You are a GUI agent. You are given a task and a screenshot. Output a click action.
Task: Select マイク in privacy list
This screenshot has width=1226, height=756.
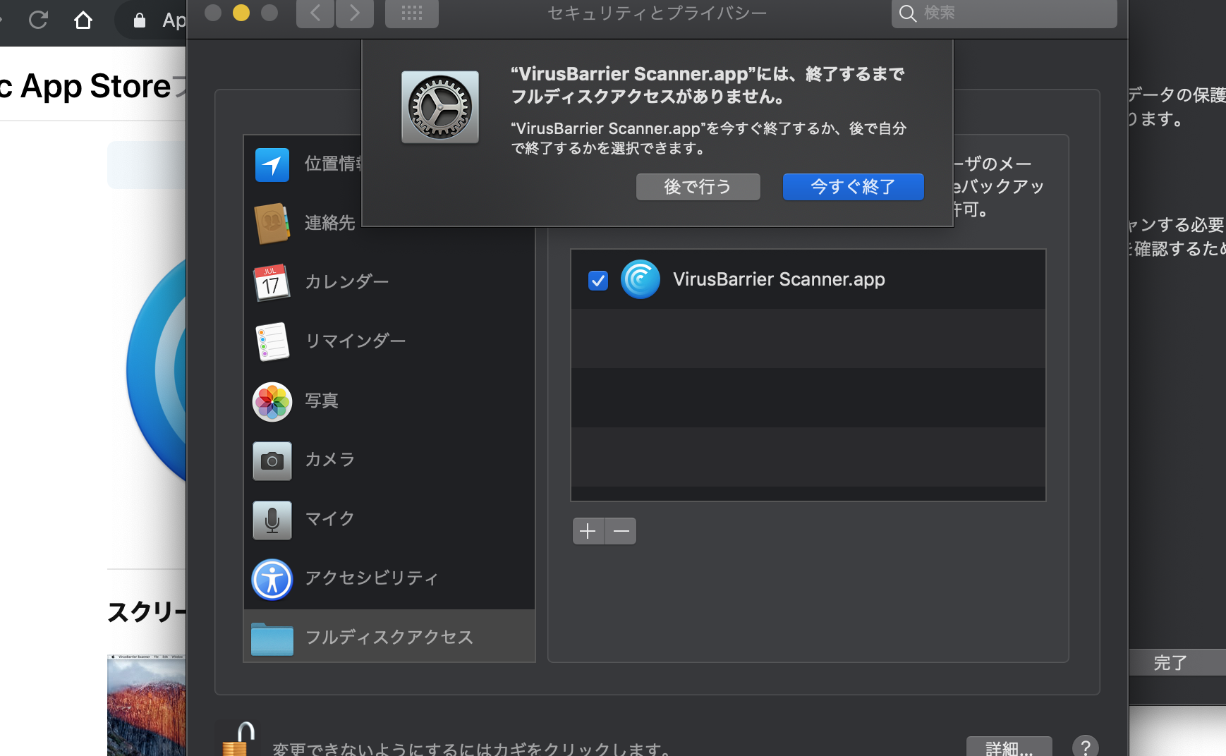[x=330, y=519]
